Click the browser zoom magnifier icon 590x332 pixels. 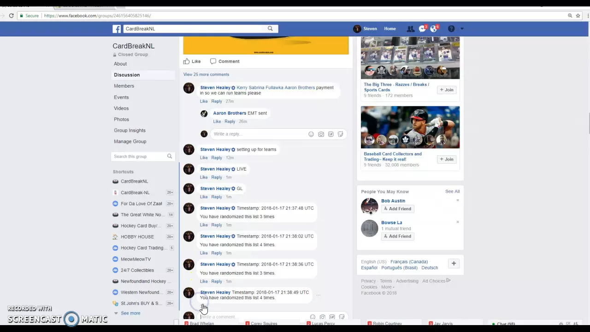tap(570, 16)
